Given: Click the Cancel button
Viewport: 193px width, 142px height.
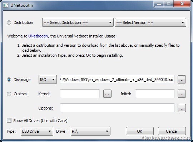Looking at the screenshot, I should tap(172, 131).
